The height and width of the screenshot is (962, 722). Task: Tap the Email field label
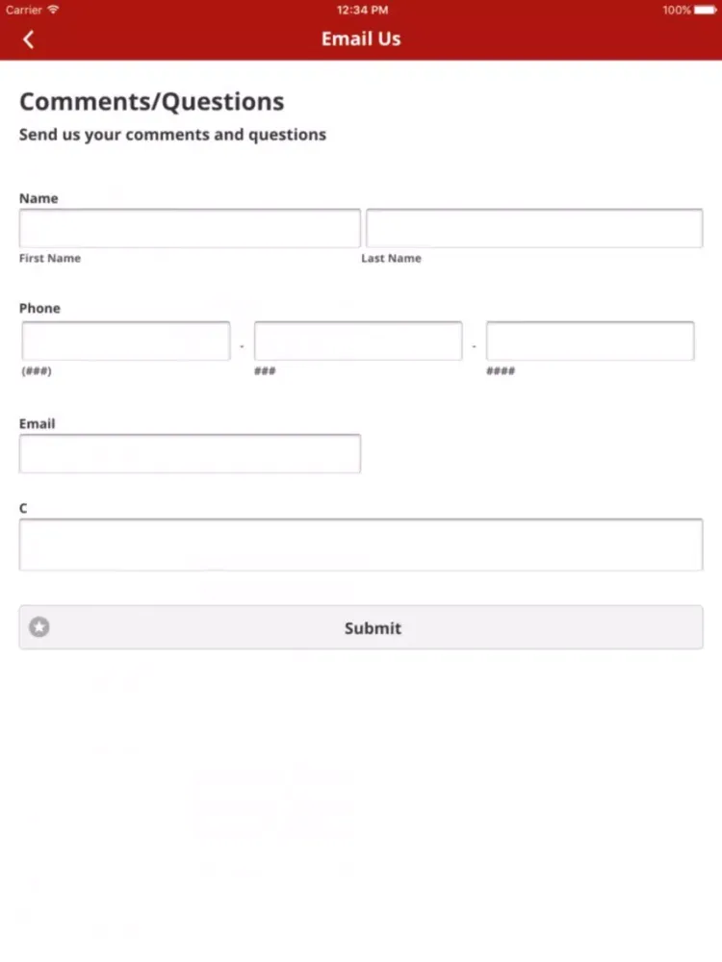[37, 423]
